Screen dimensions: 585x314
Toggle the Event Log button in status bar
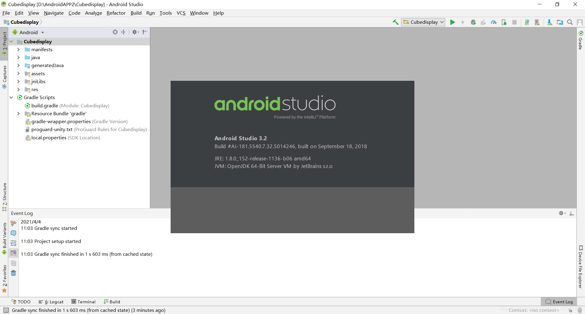pos(559,302)
